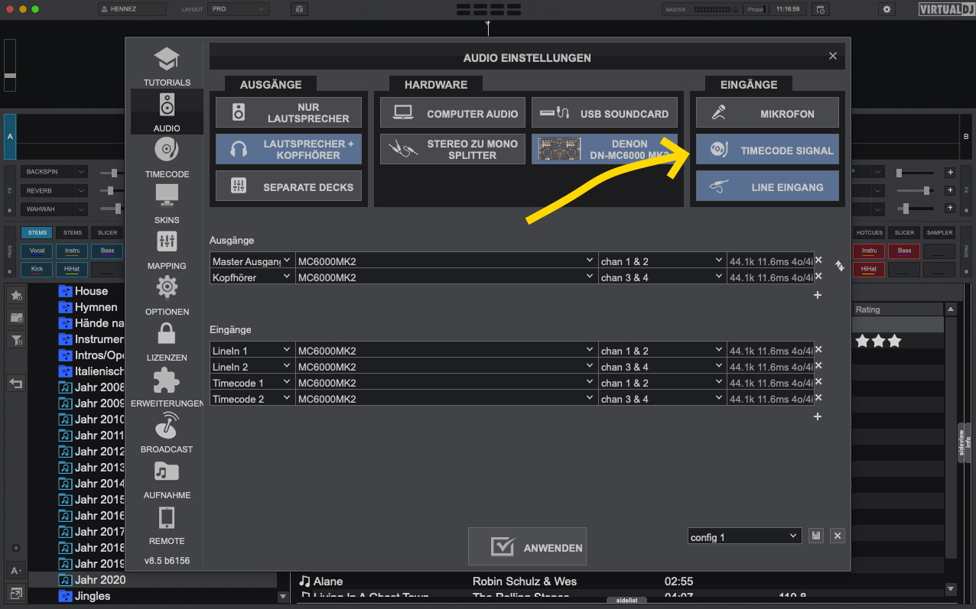Open the Skins settings section
976x609 pixels.
pos(167,204)
